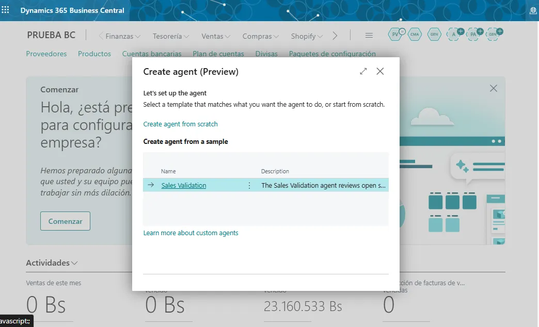Open the Proveedores tab
This screenshot has width=539, height=327.
[x=46, y=54]
